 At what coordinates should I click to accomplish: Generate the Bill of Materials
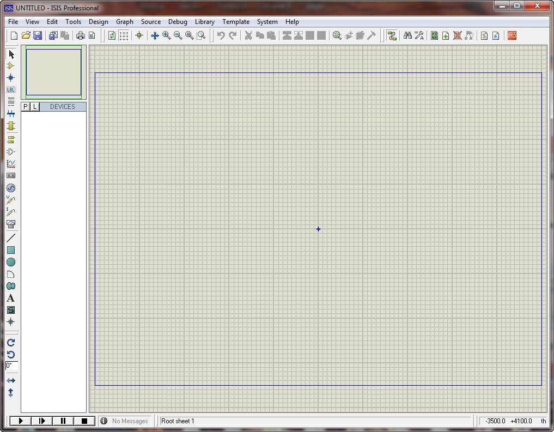coord(484,35)
